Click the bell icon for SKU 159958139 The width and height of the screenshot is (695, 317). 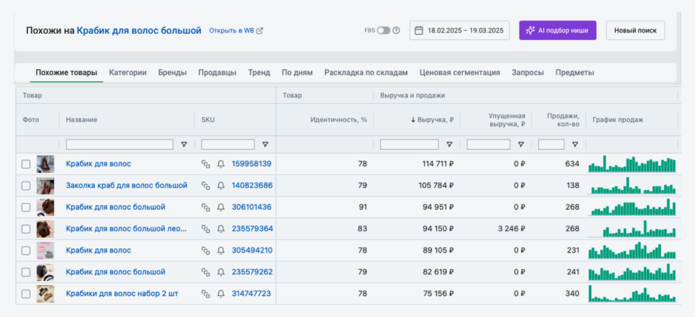point(221,164)
